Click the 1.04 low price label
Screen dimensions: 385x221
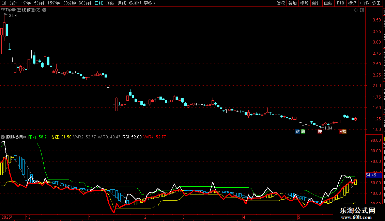(x=328, y=128)
